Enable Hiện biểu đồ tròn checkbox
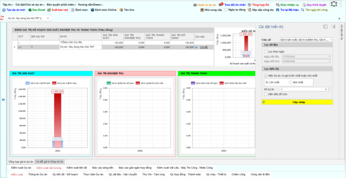This screenshot has height=178, width=346. click(266, 94)
